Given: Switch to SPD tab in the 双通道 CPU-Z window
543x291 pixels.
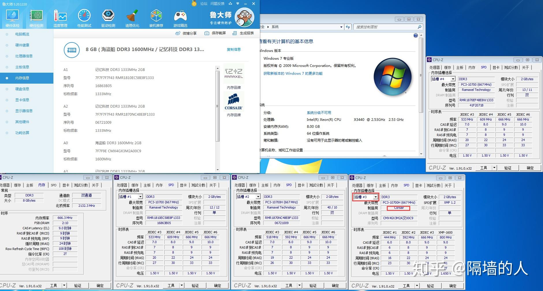Looking at the screenshot, I should click(x=54, y=185).
